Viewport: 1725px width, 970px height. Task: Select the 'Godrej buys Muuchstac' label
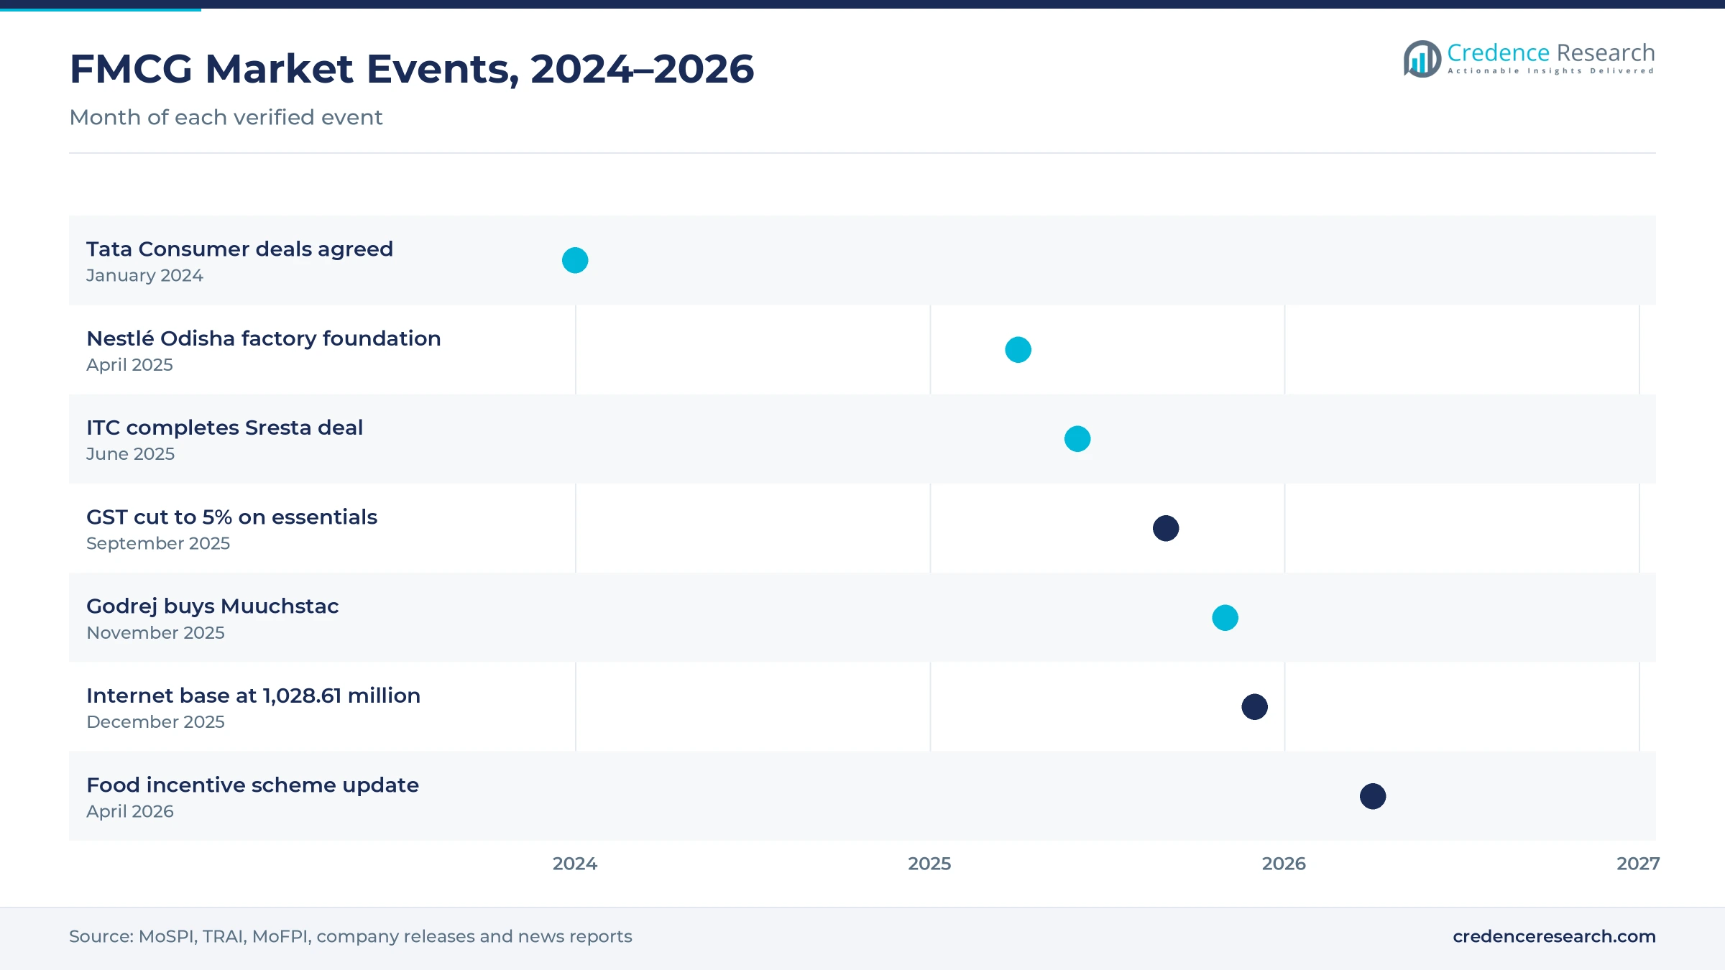pyautogui.click(x=212, y=606)
